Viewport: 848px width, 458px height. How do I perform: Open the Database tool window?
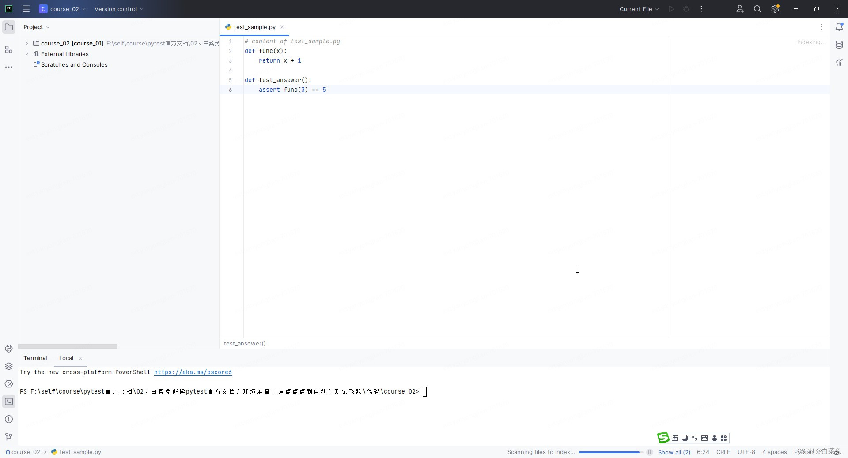pyautogui.click(x=839, y=45)
